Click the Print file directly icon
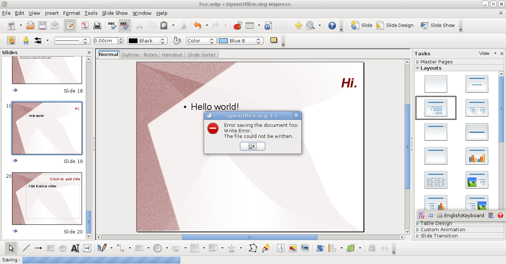This screenshot has width=506, height=264. pos(97,25)
